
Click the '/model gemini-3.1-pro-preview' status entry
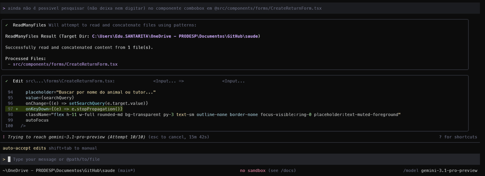pyautogui.click(x=440, y=171)
